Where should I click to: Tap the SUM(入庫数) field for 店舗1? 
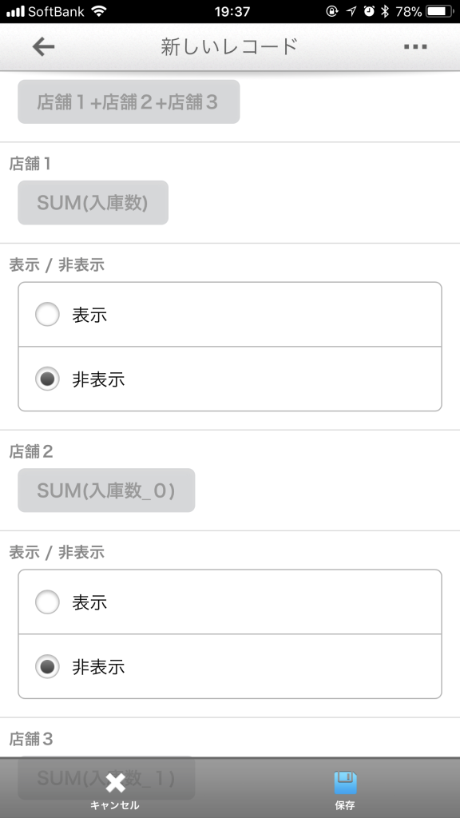pos(93,202)
